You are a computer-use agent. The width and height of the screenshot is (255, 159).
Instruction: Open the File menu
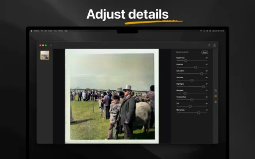(x=42, y=31)
